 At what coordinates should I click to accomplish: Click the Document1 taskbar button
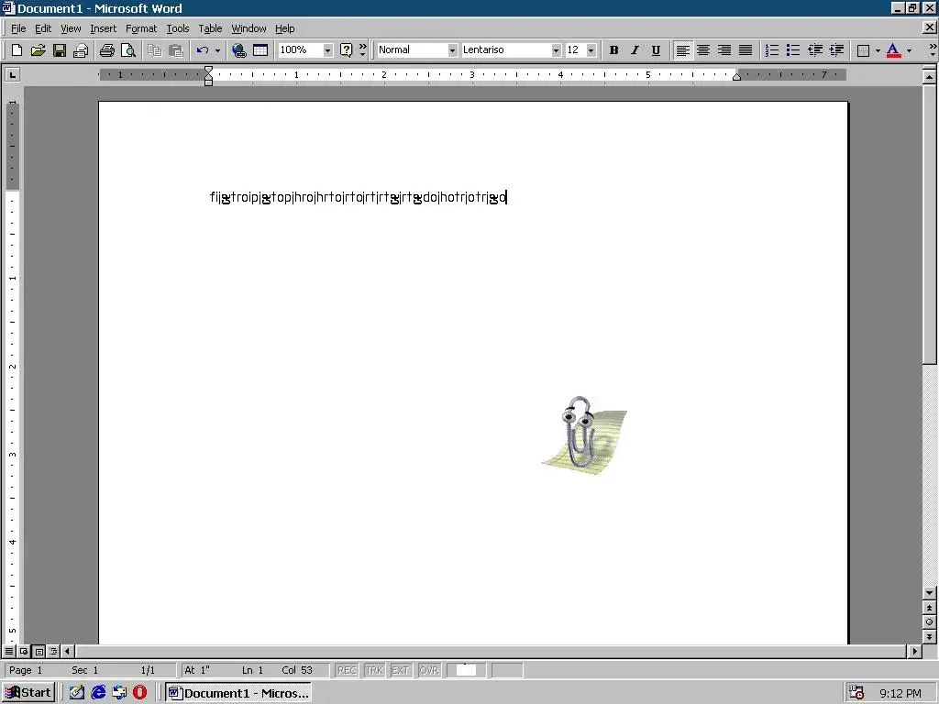coord(238,693)
